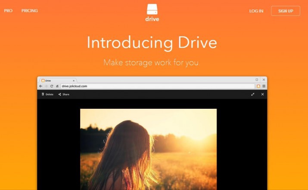
Task: Reload the page with refresh icon
Action: [x=52, y=86]
